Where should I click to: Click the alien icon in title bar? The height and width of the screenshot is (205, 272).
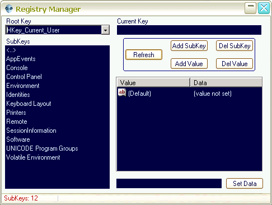pyautogui.click(x=9, y=9)
